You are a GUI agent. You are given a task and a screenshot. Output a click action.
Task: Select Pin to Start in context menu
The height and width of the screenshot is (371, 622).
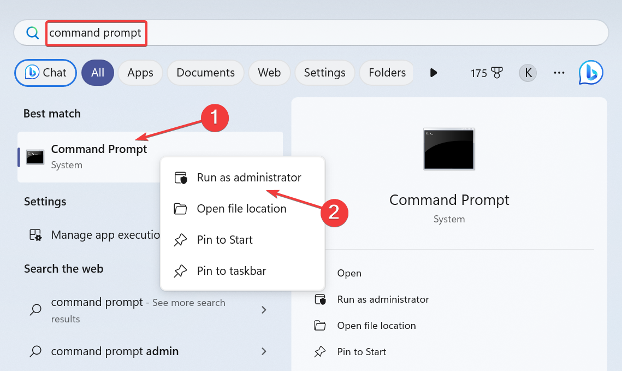(224, 240)
